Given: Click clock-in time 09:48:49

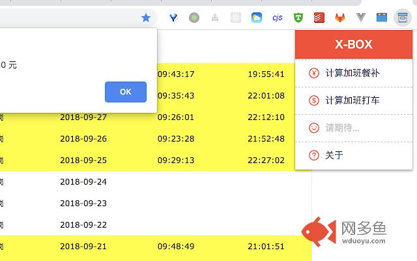Looking at the screenshot, I should [176, 247].
